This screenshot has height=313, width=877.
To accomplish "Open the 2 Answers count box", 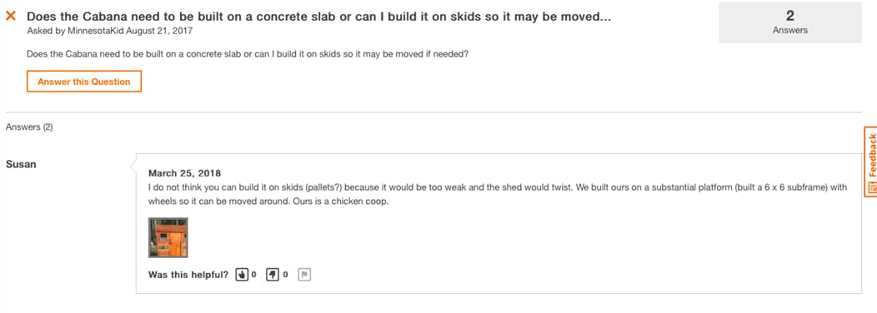I will tap(789, 22).
